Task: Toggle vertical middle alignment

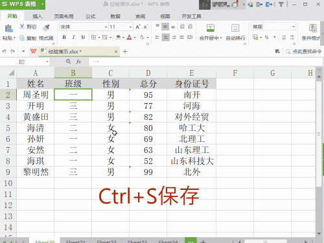Action: click(165, 27)
